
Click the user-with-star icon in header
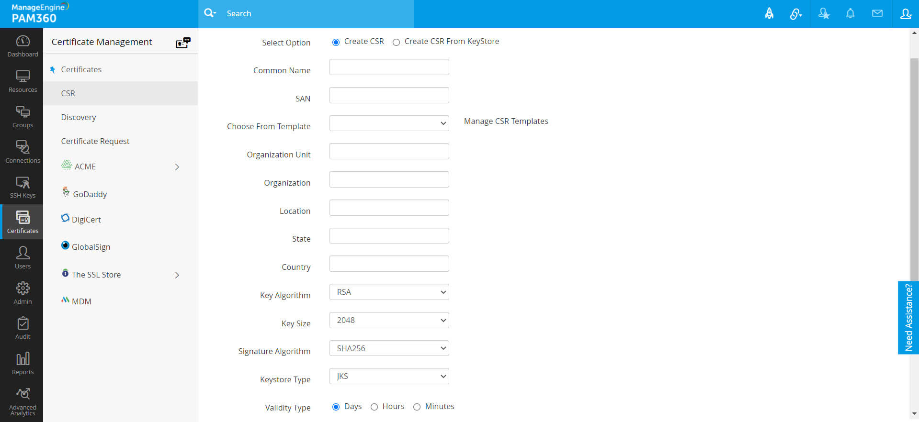pos(824,13)
